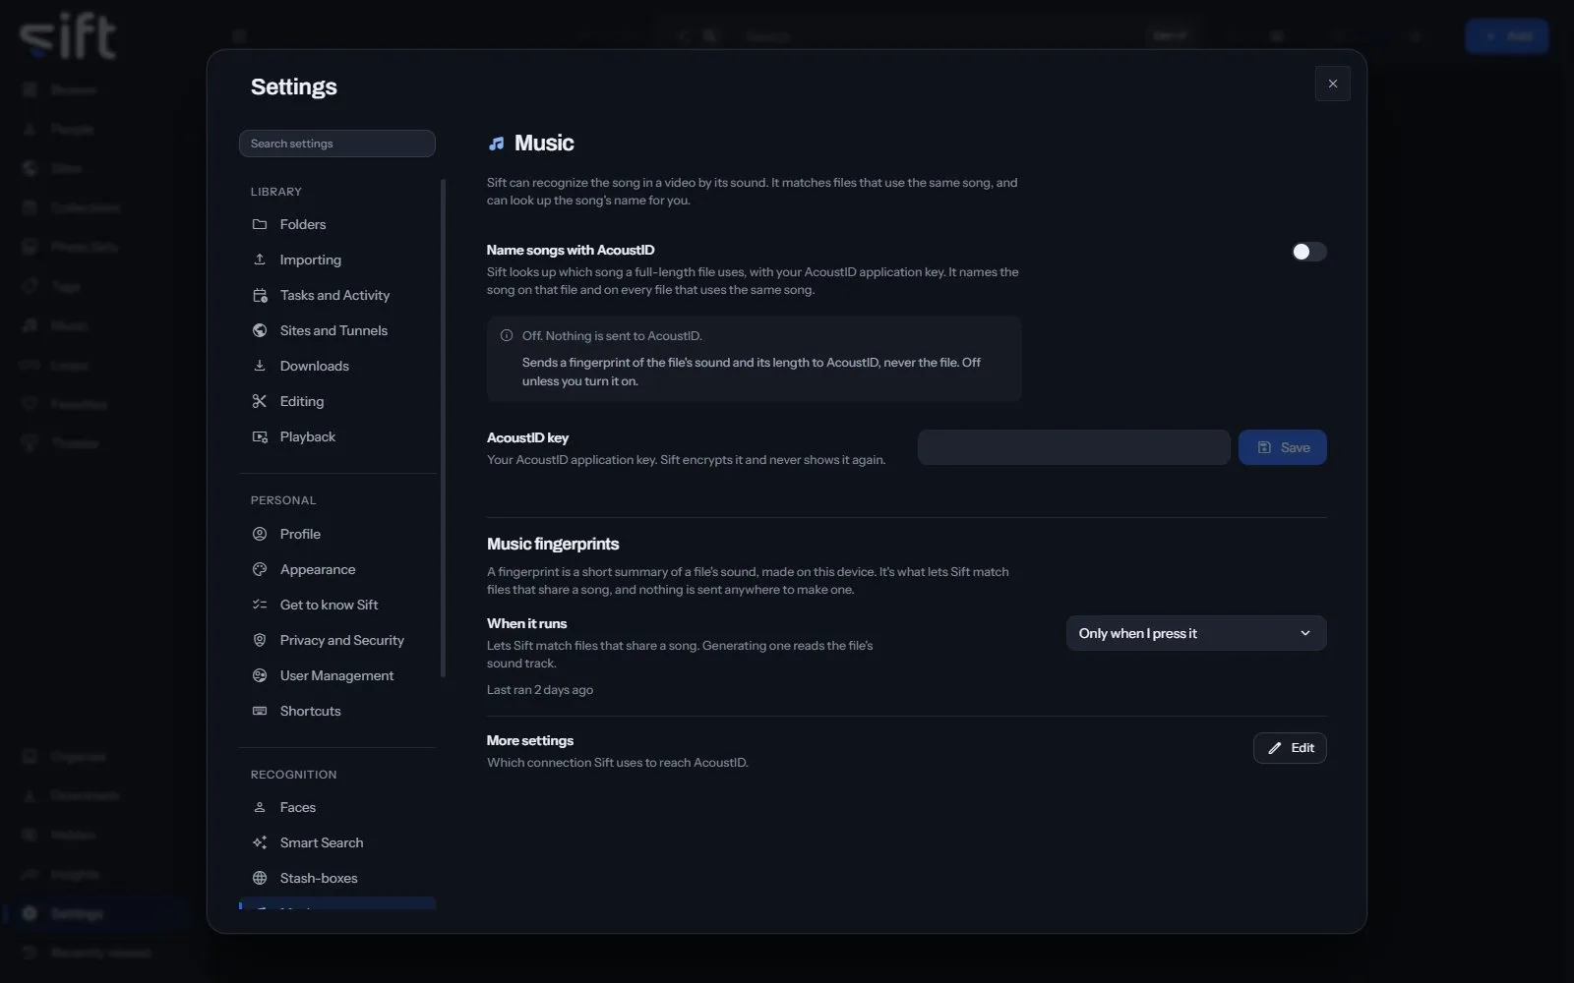Open User Management settings

tap(337, 675)
